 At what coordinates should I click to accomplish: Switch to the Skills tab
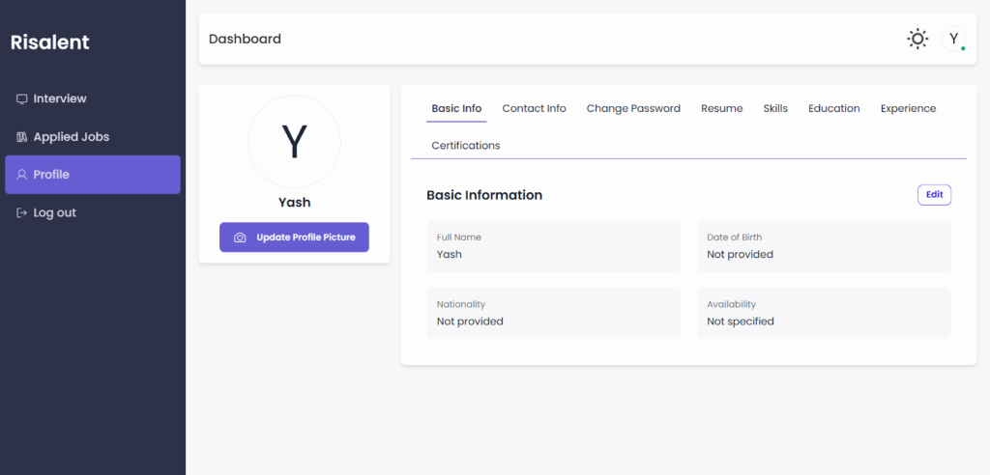(x=775, y=108)
